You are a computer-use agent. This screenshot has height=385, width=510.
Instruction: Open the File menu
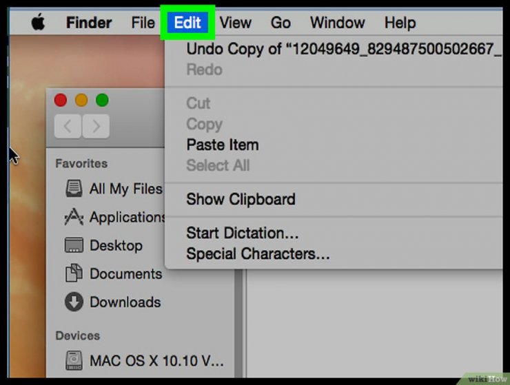click(143, 23)
